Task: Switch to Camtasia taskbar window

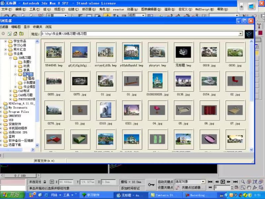Action: [x=165, y=195]
